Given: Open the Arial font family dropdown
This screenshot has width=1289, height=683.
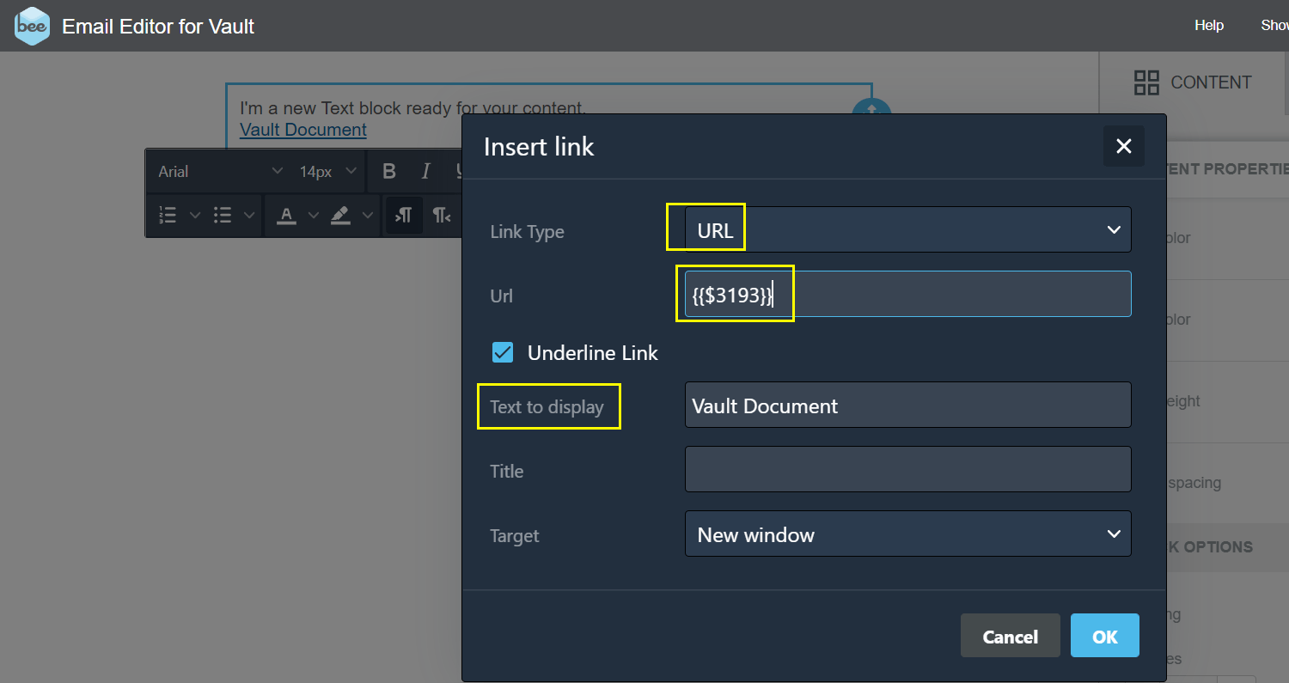Looking at the screenshot, I should click(x=220, y=171).
